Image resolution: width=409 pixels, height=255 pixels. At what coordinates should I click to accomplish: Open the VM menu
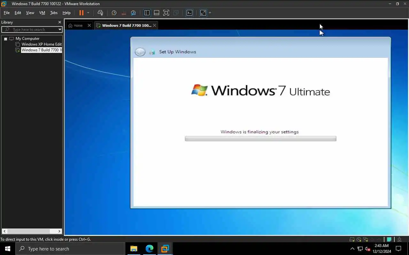[x=42, y=13]
